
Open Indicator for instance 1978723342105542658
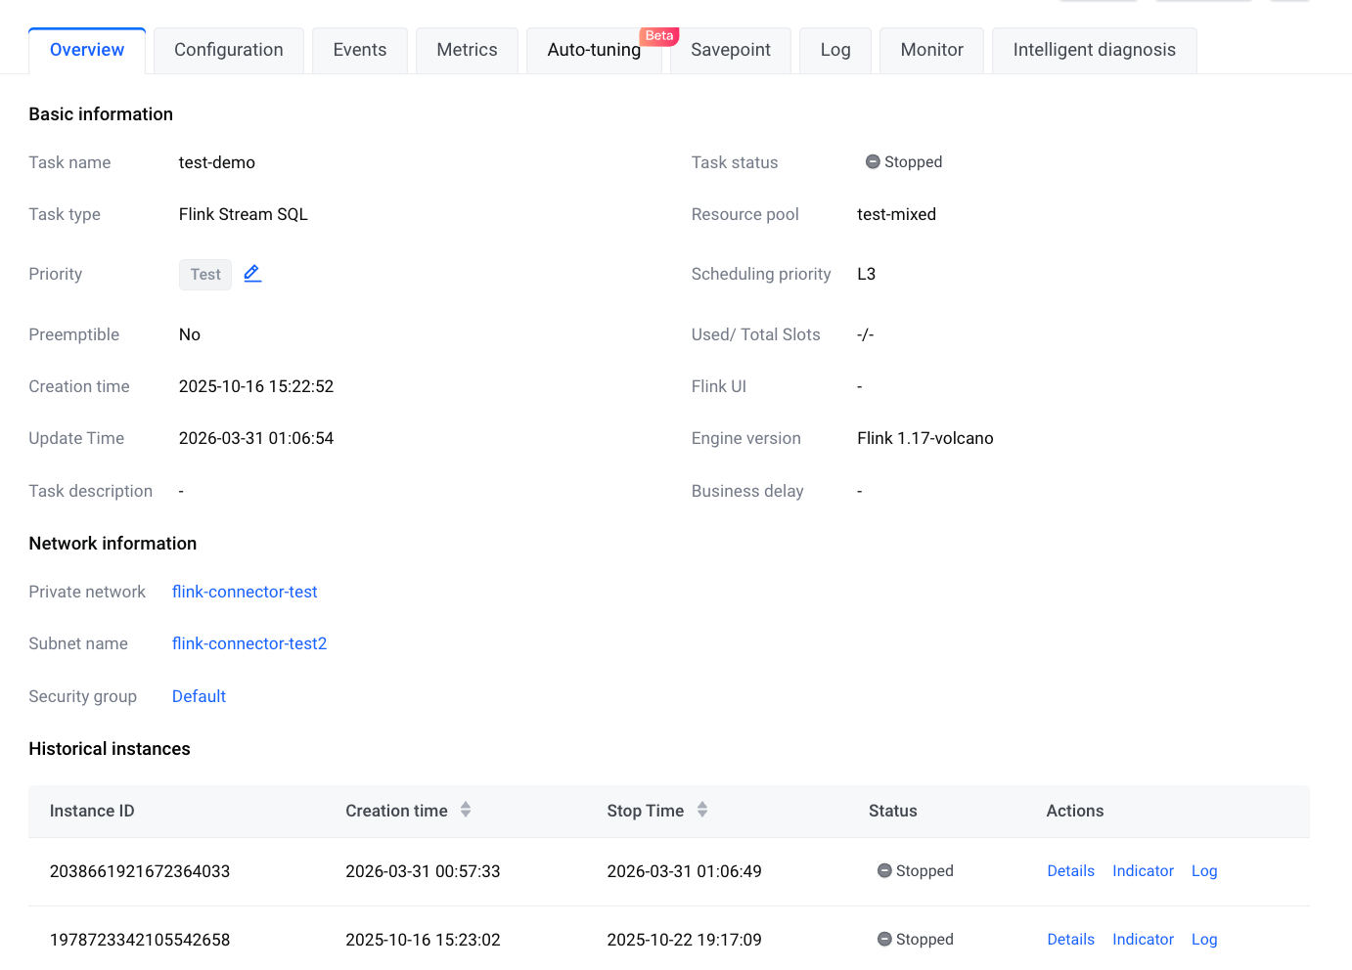point(1143,940)
